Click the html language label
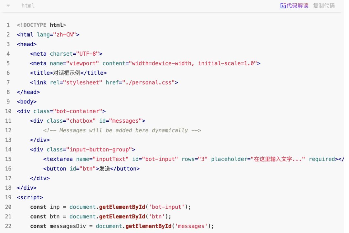 (28, 6)
